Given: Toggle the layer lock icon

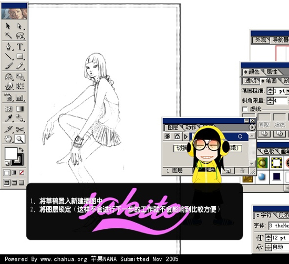Looking at the screenshot, I should pyautogui.click(x=177, y=136).
